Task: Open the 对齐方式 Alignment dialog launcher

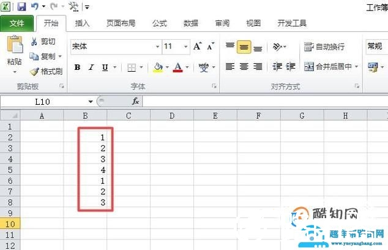Action: coord(357,86)
